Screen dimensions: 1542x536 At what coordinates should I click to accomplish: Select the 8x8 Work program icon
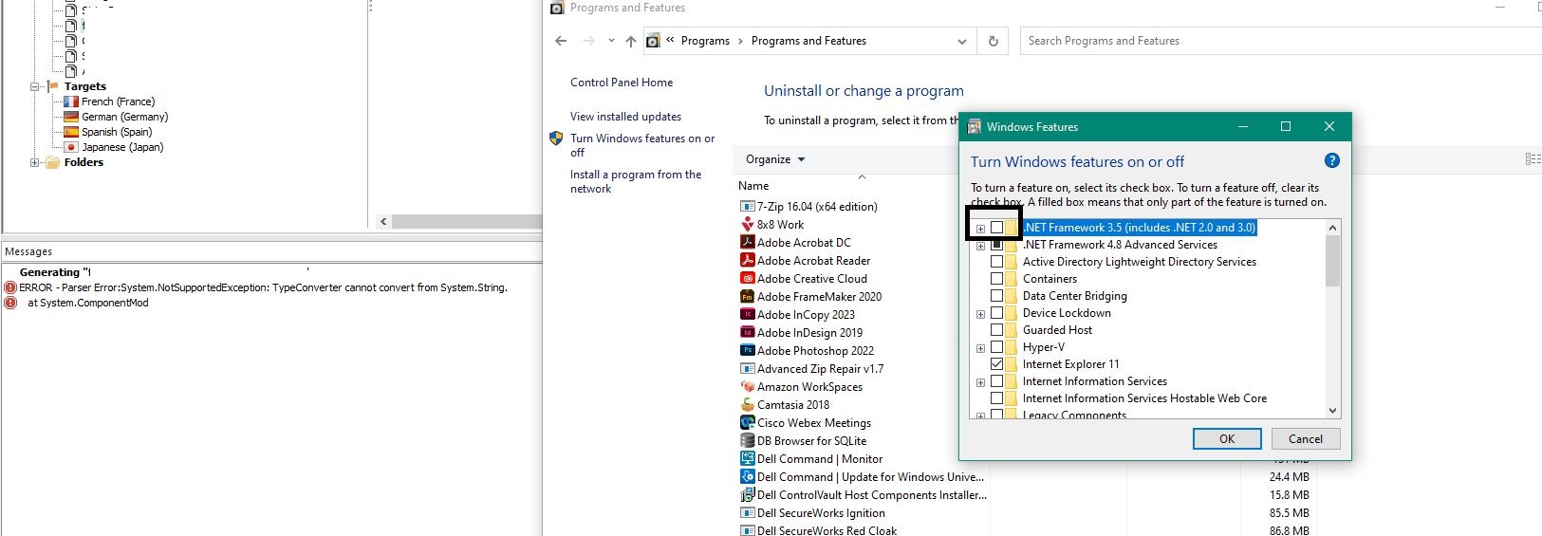pos(748,224)
